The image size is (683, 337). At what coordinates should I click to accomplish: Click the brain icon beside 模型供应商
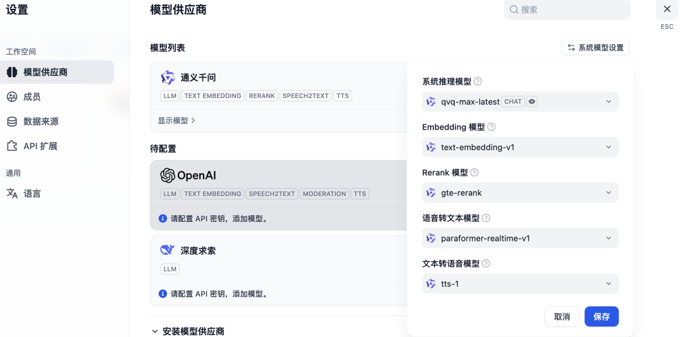click(x=12, y=72)
